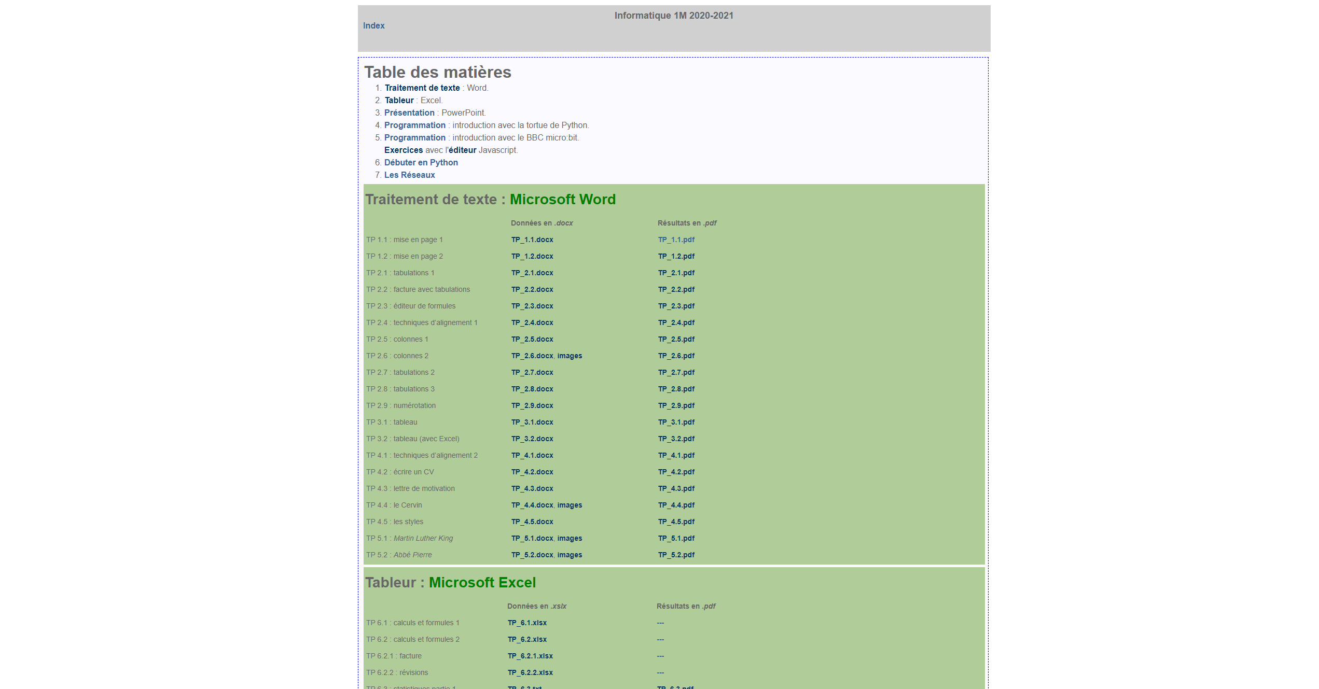Open images link for TP 4.4 Cervin

click(x=570, y=505)
